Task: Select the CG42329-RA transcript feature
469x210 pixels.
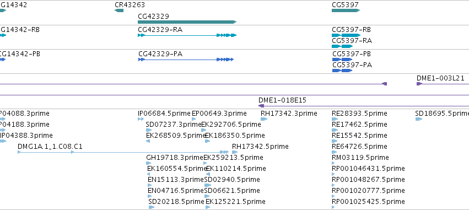Action: coord(187,35)
